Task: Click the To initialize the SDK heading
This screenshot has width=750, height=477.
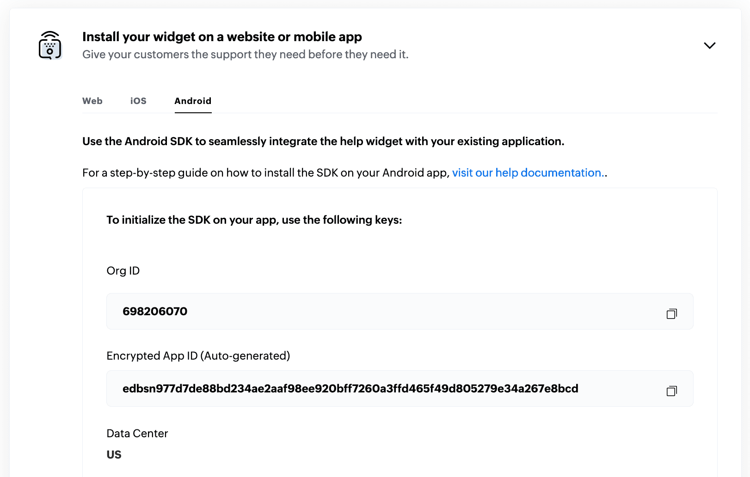Action: tap(254, 220)
